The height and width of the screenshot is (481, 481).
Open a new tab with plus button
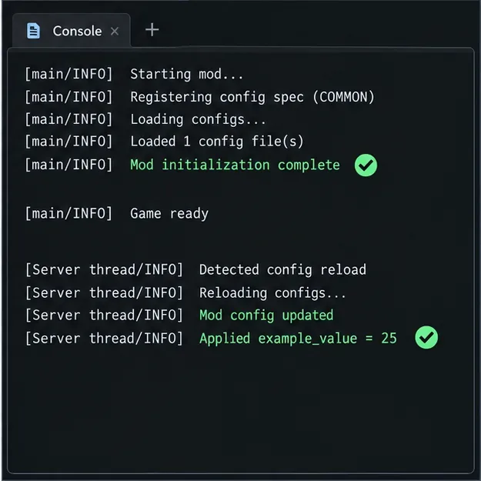pos(152,30)
